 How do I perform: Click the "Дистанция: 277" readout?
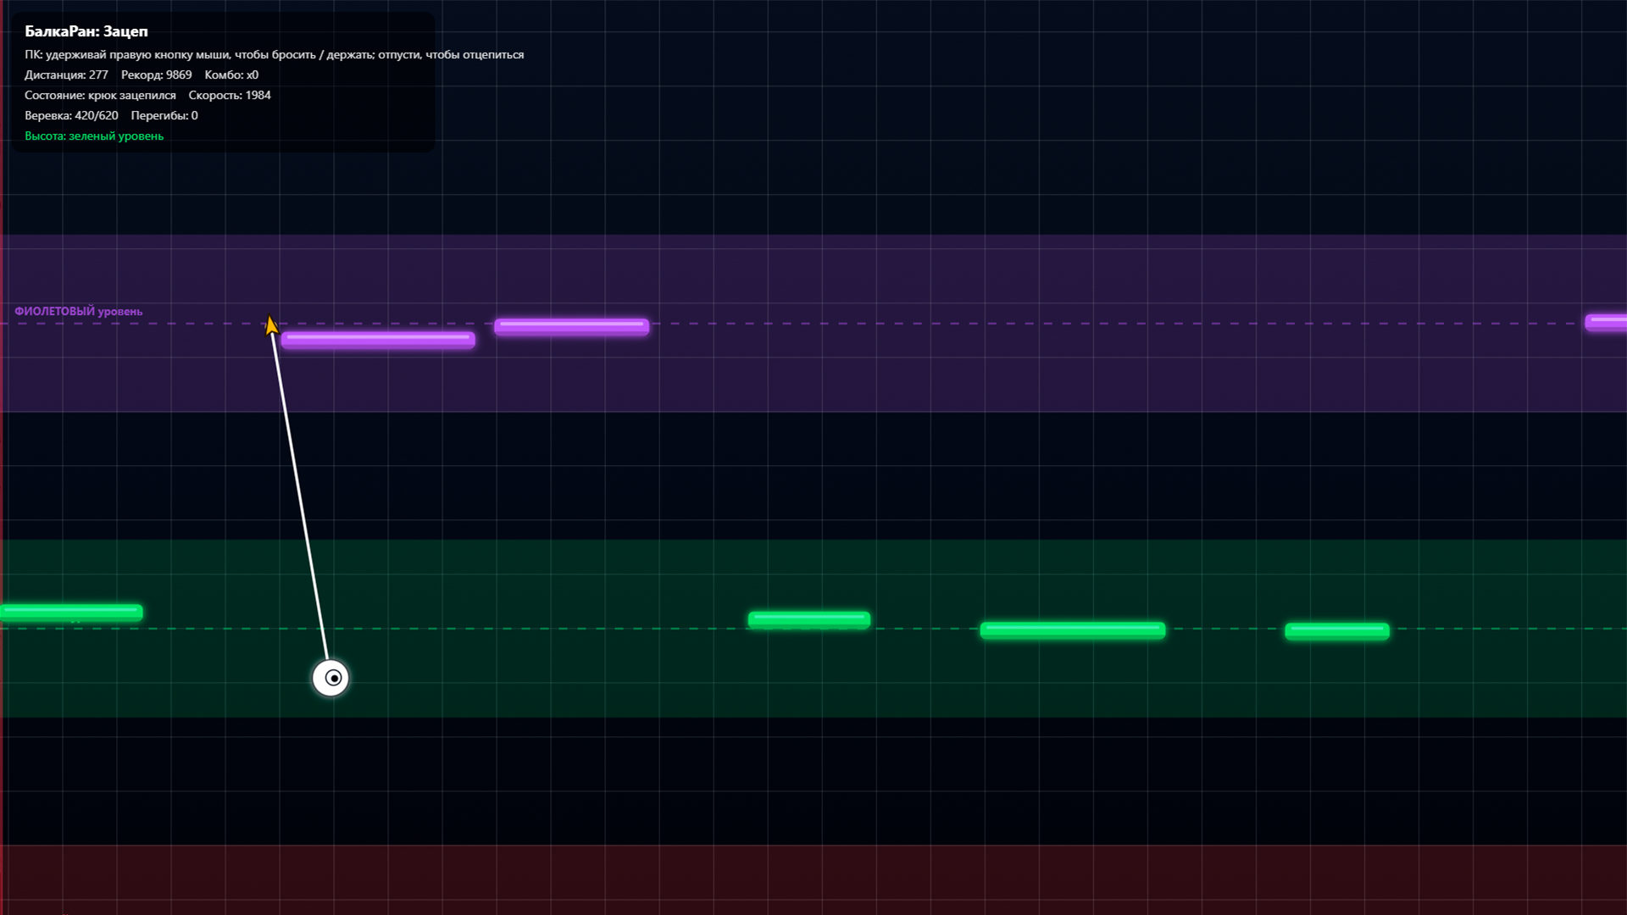coord(66,75)
